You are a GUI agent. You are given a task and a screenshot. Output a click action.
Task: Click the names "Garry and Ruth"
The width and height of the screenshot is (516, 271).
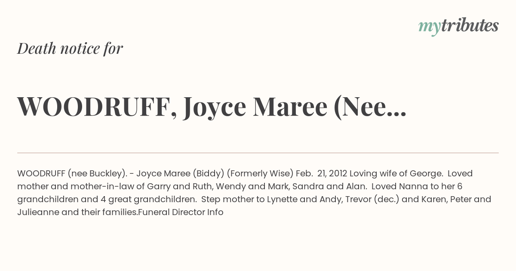[x=183, y=187]
